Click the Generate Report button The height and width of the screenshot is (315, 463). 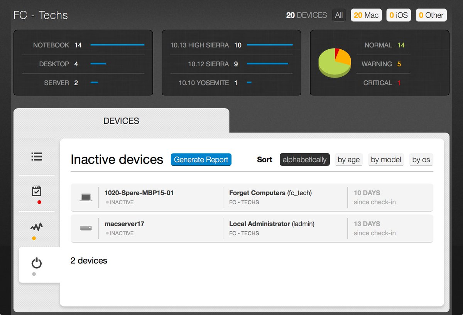pos(201,160)
